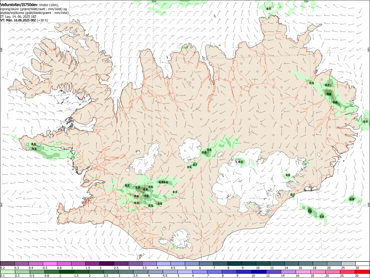Image resolution: width=370 pixels, height=278 pixels.
Task: Pick the darkest green 1 rain swatch
Action: [x=66, y=272]
